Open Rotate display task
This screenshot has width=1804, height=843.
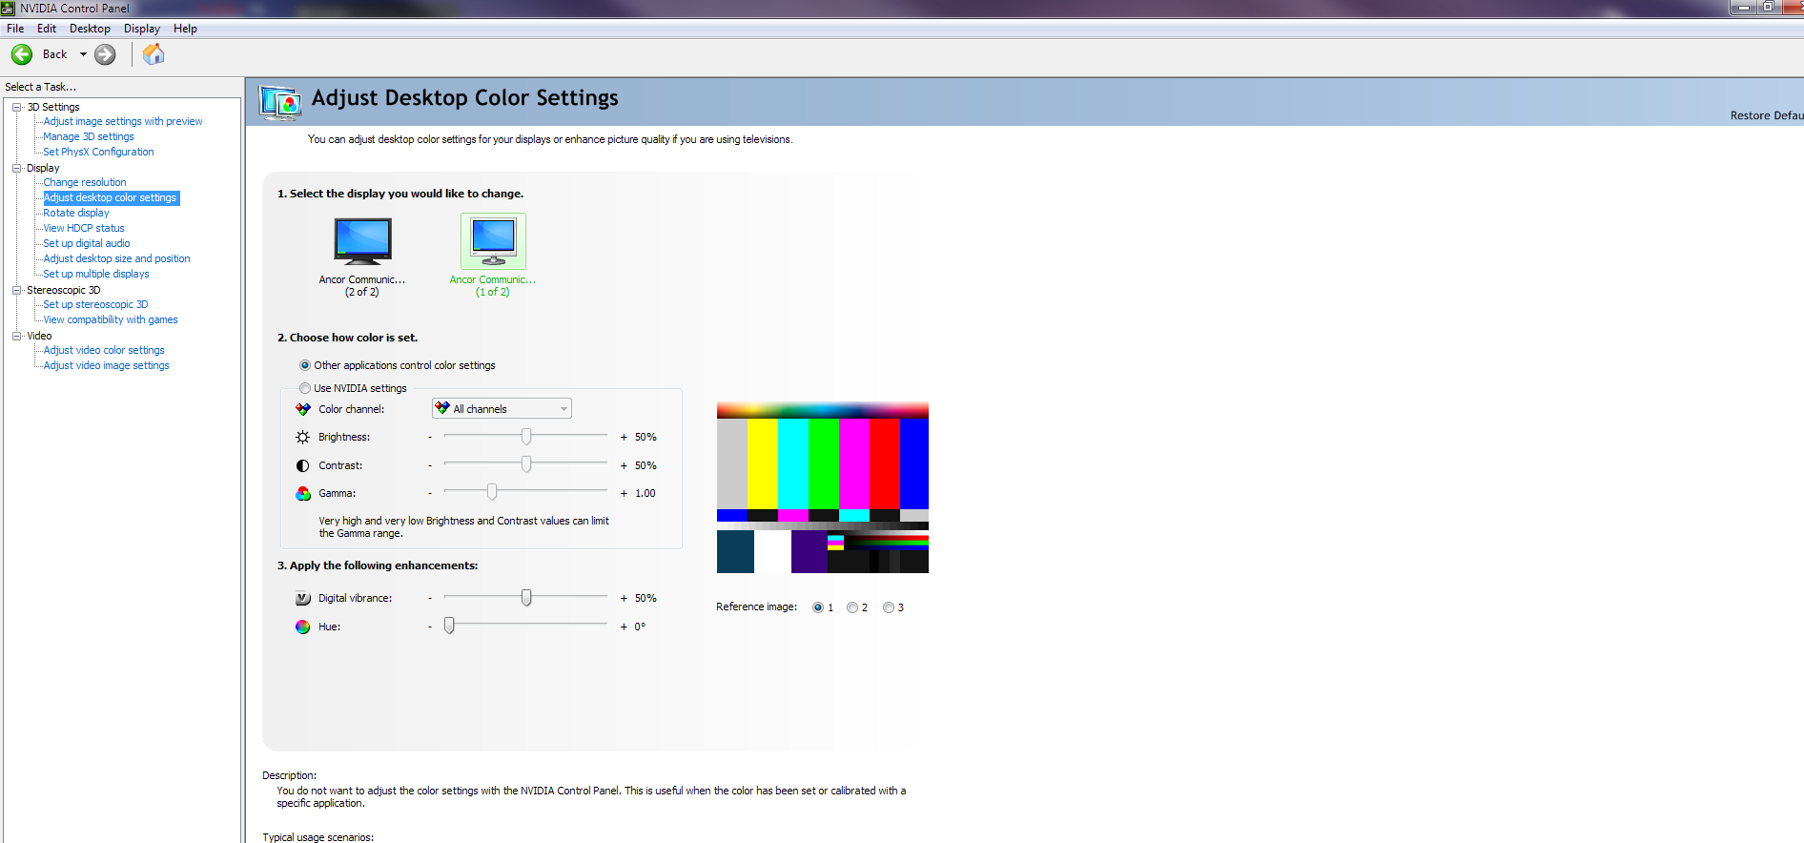(x=76, y=213)
